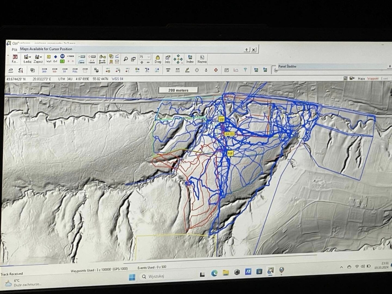Click the Nazwa name search icon
392x294 pixels.
coord(202,59)
